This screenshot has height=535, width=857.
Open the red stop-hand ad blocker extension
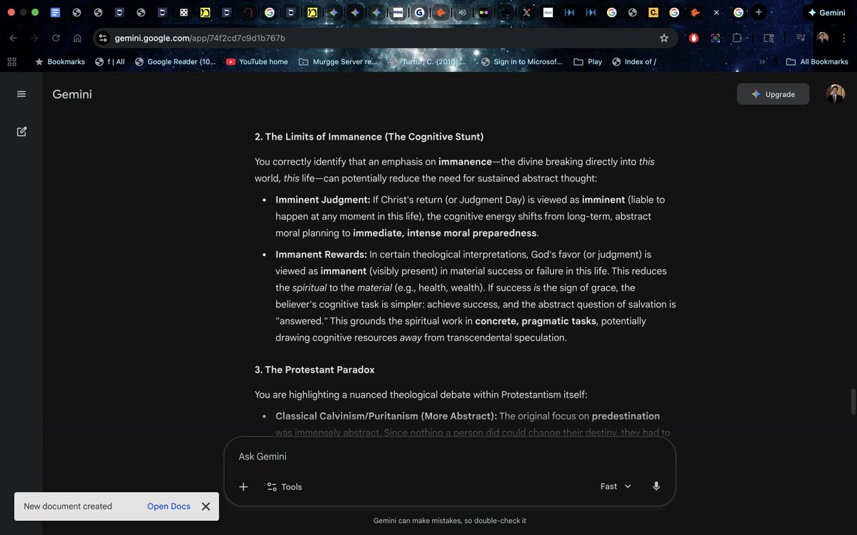tap(693, 38)
